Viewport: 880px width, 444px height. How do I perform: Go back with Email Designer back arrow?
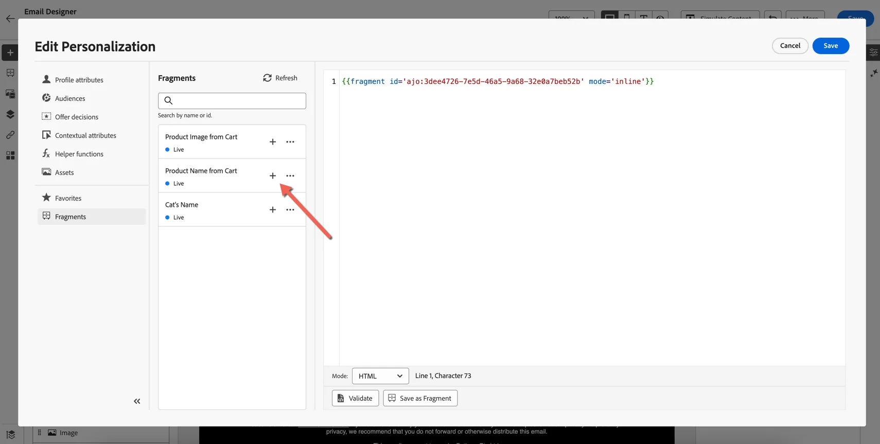[x=10, y=19]
